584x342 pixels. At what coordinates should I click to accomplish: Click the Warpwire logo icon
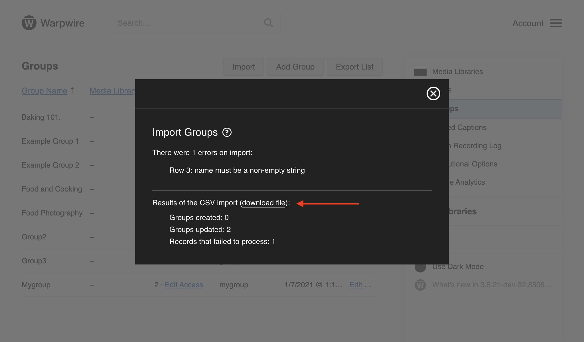29,23
